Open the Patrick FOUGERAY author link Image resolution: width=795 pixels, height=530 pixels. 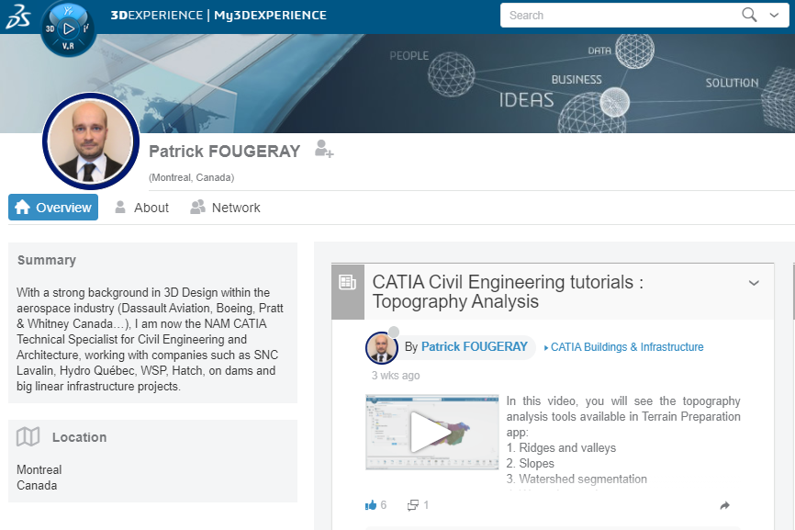[475, 347]
